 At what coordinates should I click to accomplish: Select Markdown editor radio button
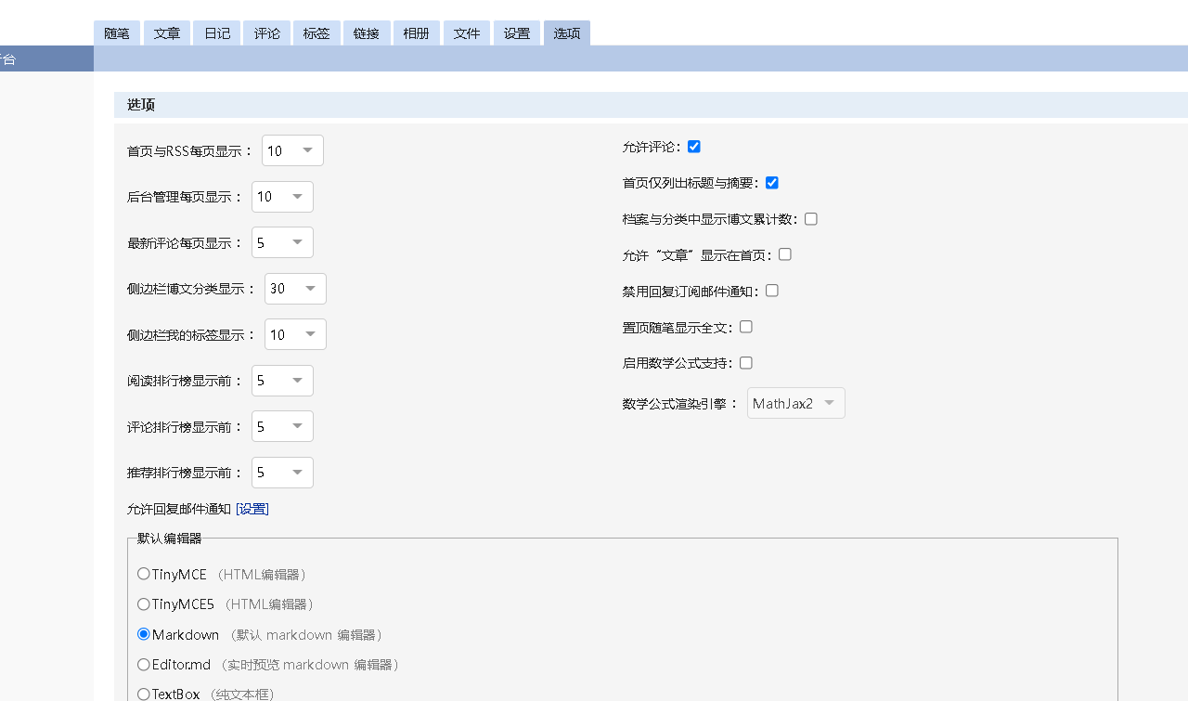[144, 634]
